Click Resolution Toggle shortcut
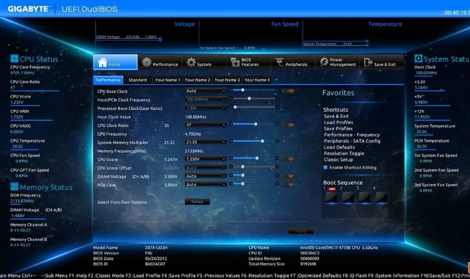The width and height of the screenshot is (470, 279). [x=344, y=153]
